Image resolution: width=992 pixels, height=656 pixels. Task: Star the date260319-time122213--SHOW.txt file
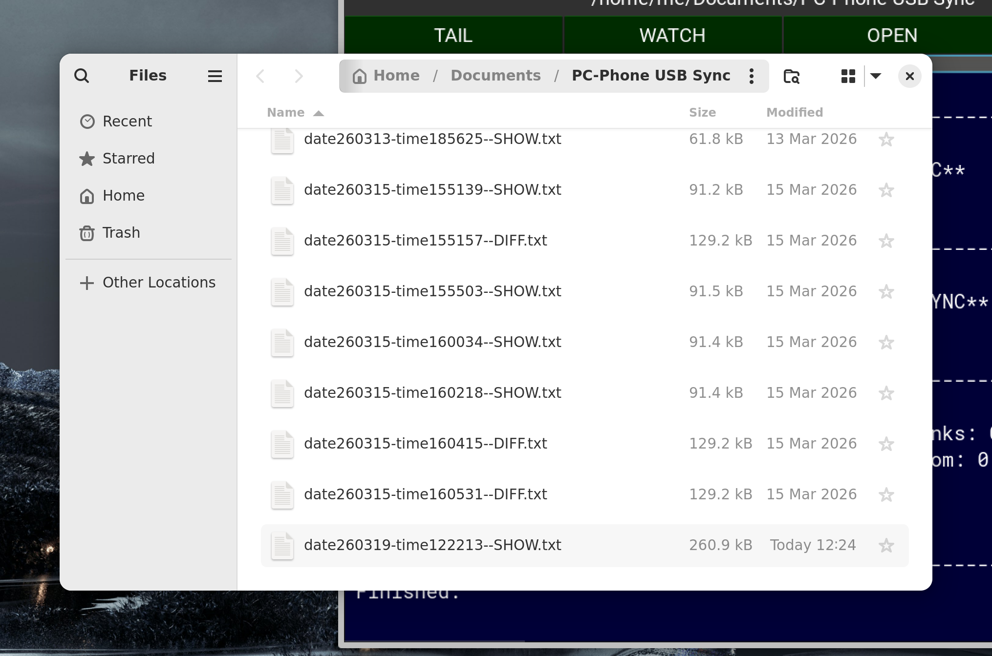tap(886, 546)
